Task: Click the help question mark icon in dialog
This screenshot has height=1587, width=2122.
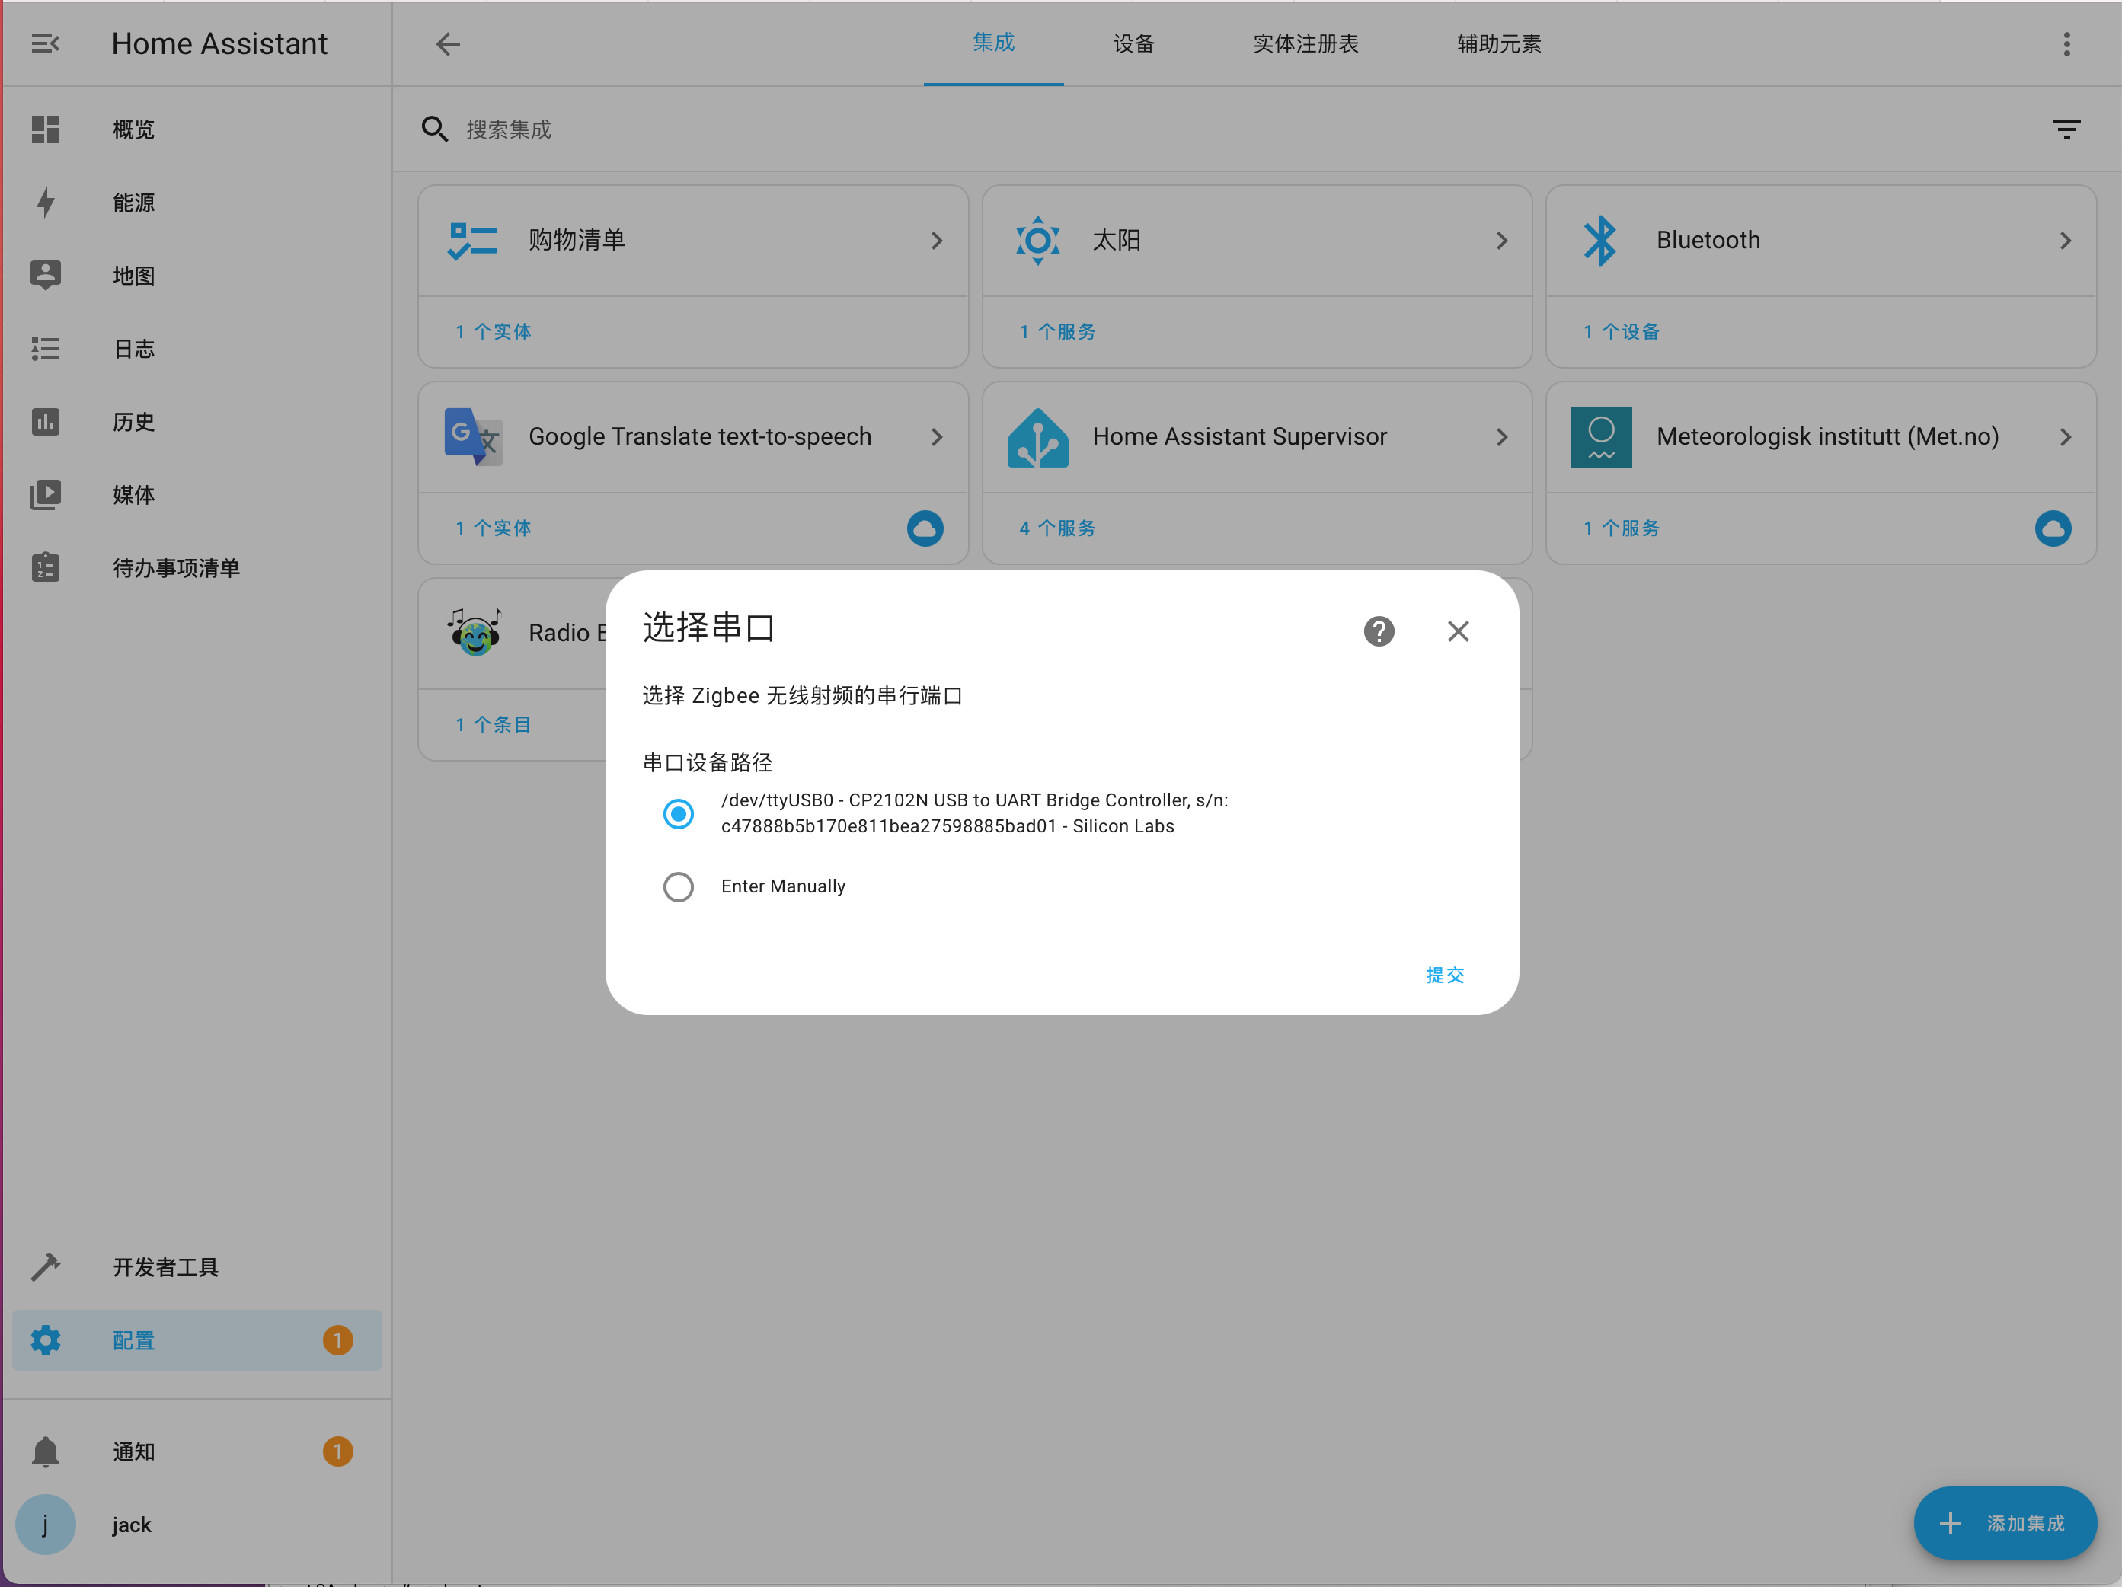Action: [x=1379, y=631]
